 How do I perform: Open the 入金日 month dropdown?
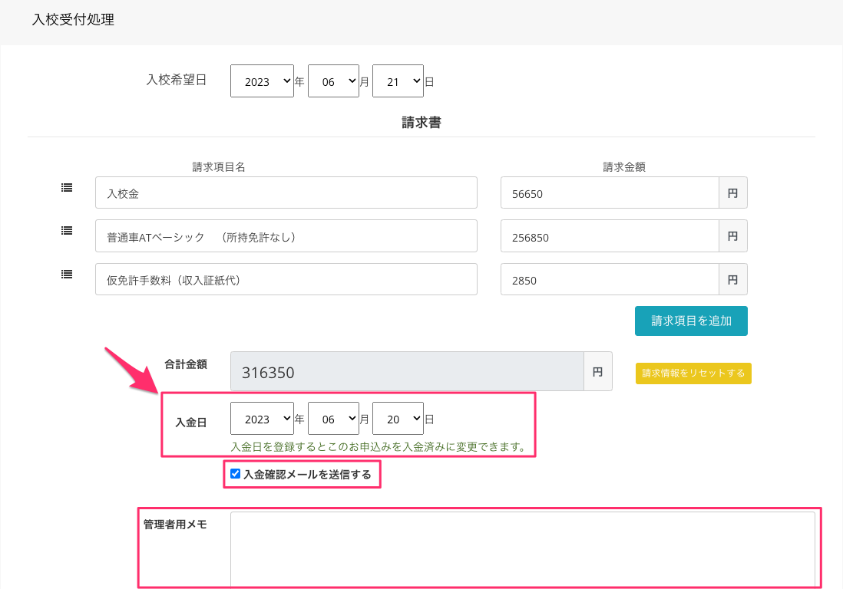333,419
